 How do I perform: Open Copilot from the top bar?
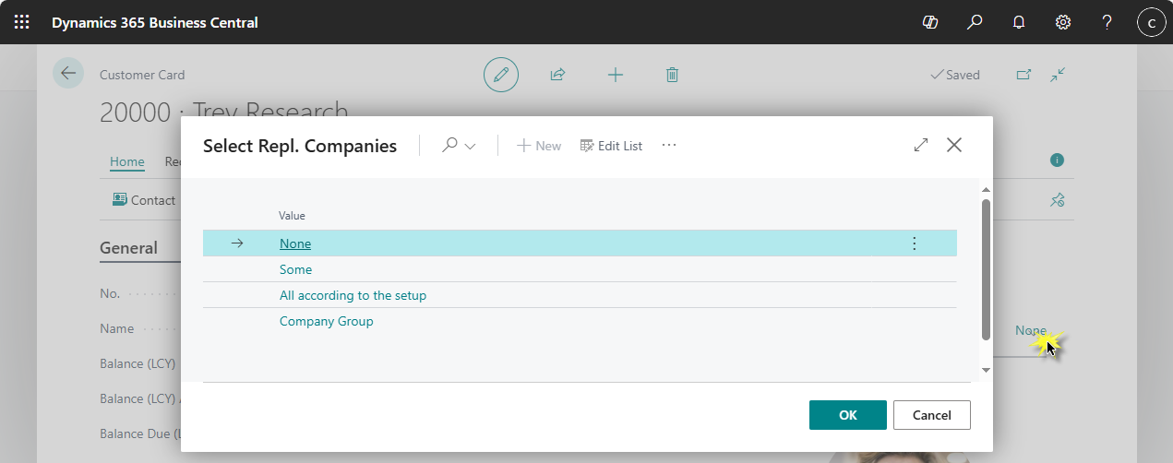point(930,22)
